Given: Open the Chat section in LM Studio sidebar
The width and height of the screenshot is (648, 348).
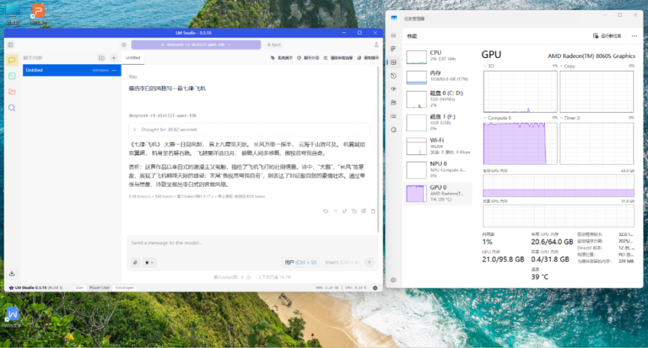Looking at the screenshot, I should [11, 60].
